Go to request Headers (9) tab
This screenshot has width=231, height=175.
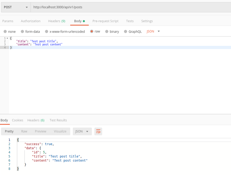click(57, 21)
